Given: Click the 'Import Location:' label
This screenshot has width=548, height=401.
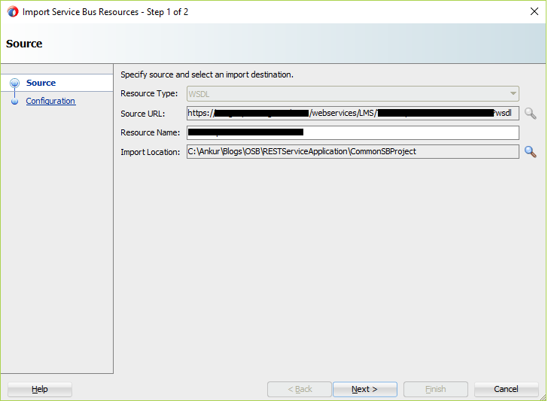Looking at the screenshot, I should pos(151,152).
